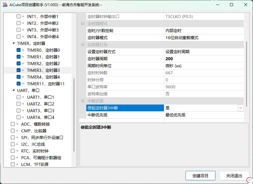Change 定时器模式 value 16位自动重载模式
Viewport: 253px width, 184px height.
point(204,38)
